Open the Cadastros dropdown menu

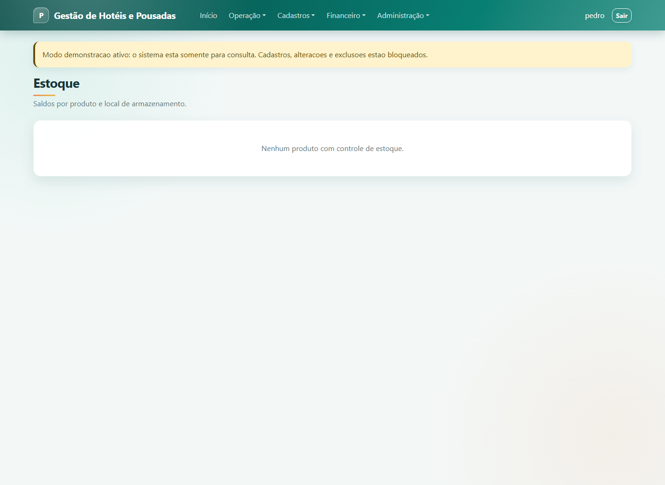coord(296,15)
